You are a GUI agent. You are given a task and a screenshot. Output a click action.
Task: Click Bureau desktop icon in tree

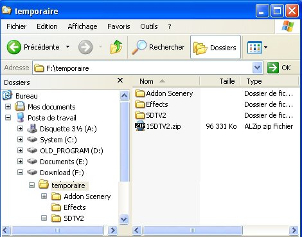[x=8, y=95]
